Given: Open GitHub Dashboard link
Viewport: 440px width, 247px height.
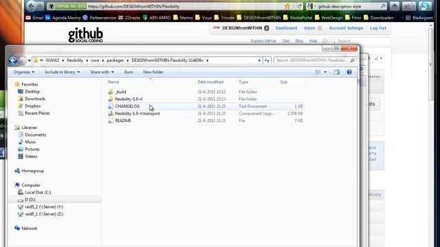Looking at the screenshot, I should (x=286, y=28).
